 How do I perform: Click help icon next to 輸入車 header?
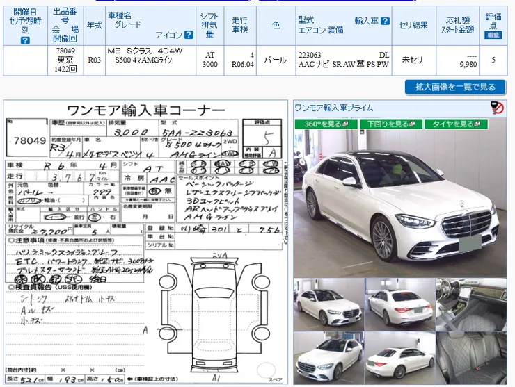(385, 21)
